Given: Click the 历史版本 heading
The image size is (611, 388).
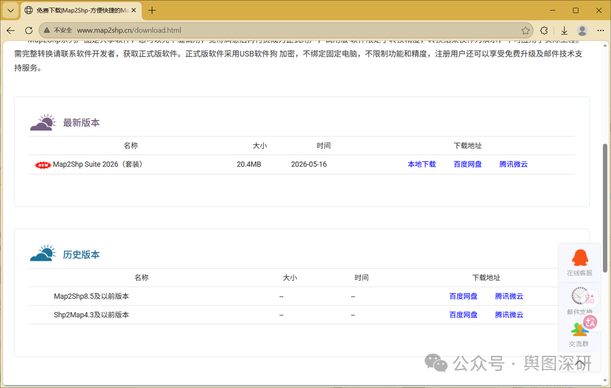Looking at the screenshot, I should (81, 255).
